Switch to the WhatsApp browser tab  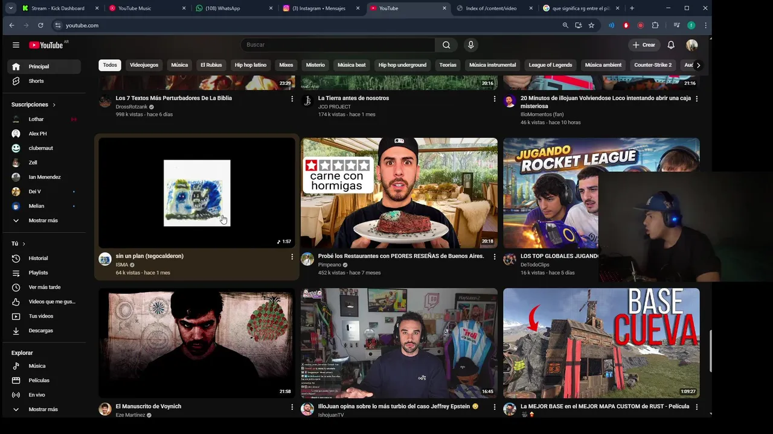point(233,8)
